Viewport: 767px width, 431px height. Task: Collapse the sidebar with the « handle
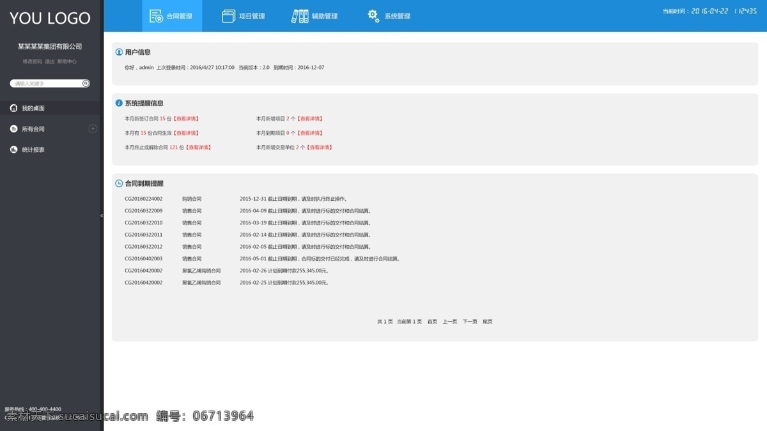pos(102,216)
